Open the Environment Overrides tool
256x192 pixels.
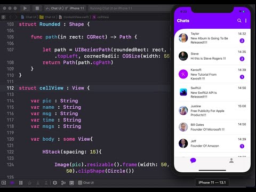click(x=71, y=183)
